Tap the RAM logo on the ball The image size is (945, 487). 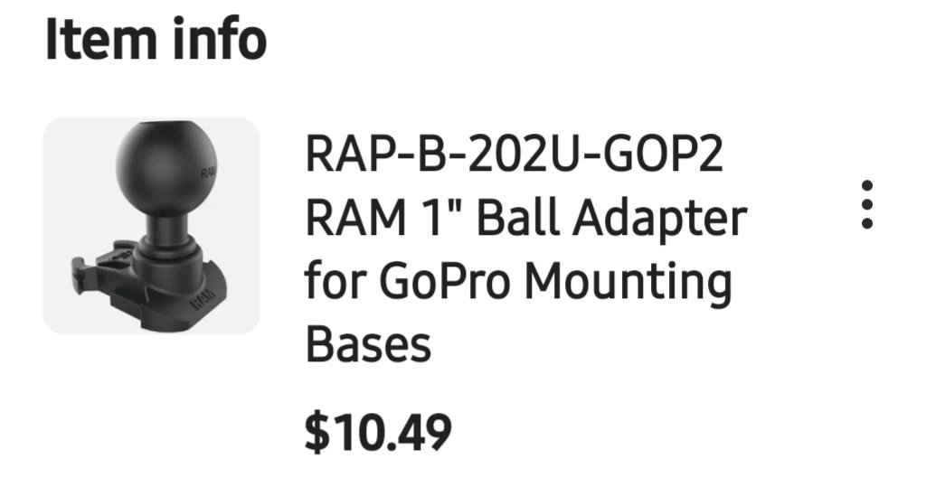[x=209, y=174]
